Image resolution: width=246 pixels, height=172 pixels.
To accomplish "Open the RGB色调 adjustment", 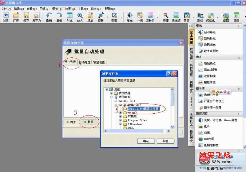I will pyautogui.click(x=206, y=139).
